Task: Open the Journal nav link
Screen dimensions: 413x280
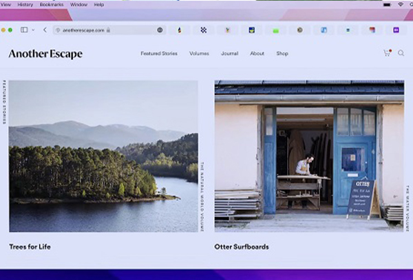Action: [229, 54]
